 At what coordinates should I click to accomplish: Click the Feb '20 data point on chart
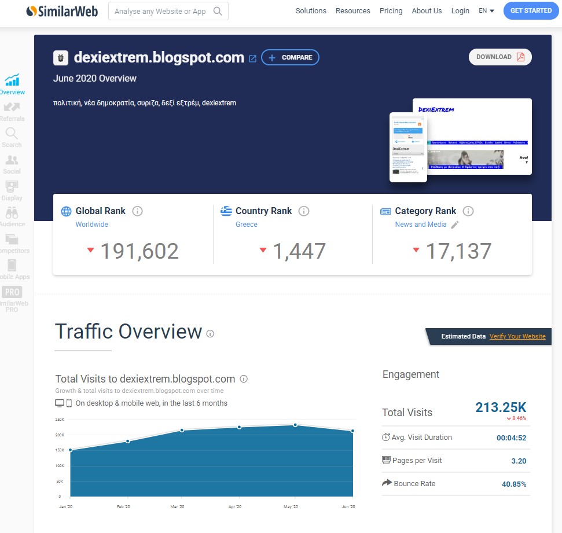(127, 441)
